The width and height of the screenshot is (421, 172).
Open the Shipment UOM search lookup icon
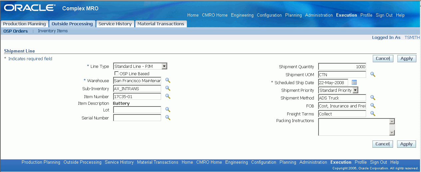tap(373, 75)
